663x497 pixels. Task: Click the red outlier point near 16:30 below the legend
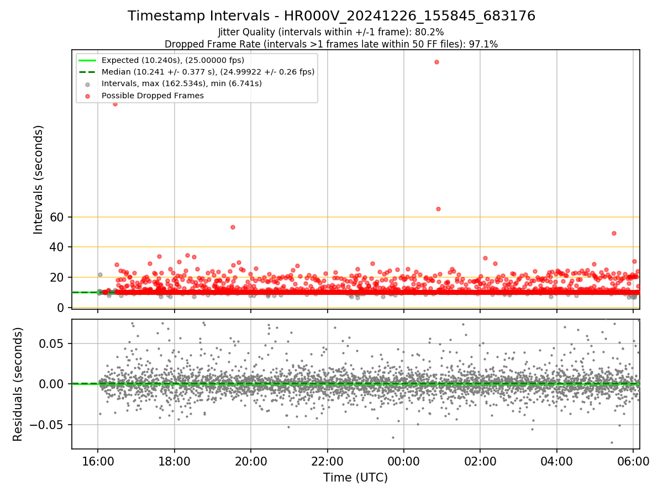(115, 104)
